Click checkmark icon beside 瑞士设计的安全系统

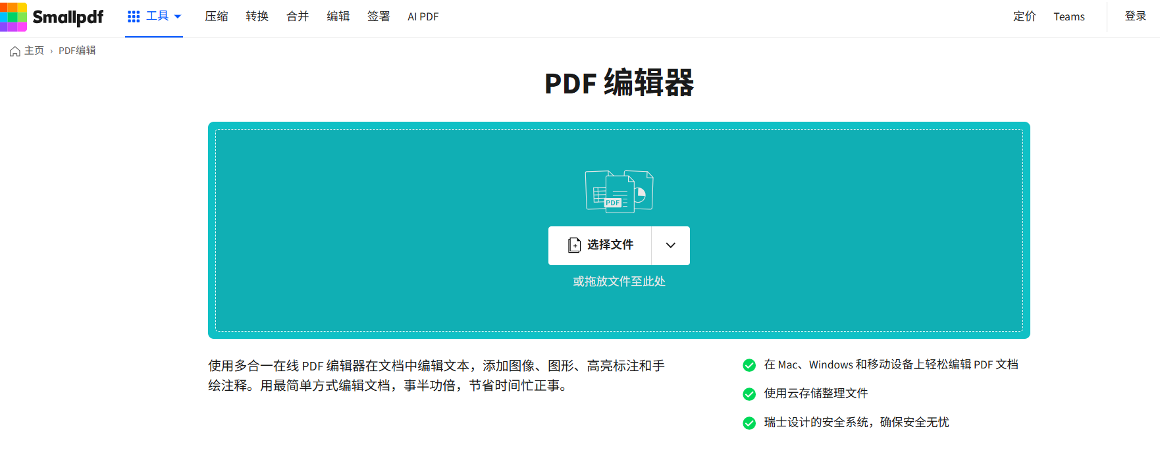[x=749, y=423]
